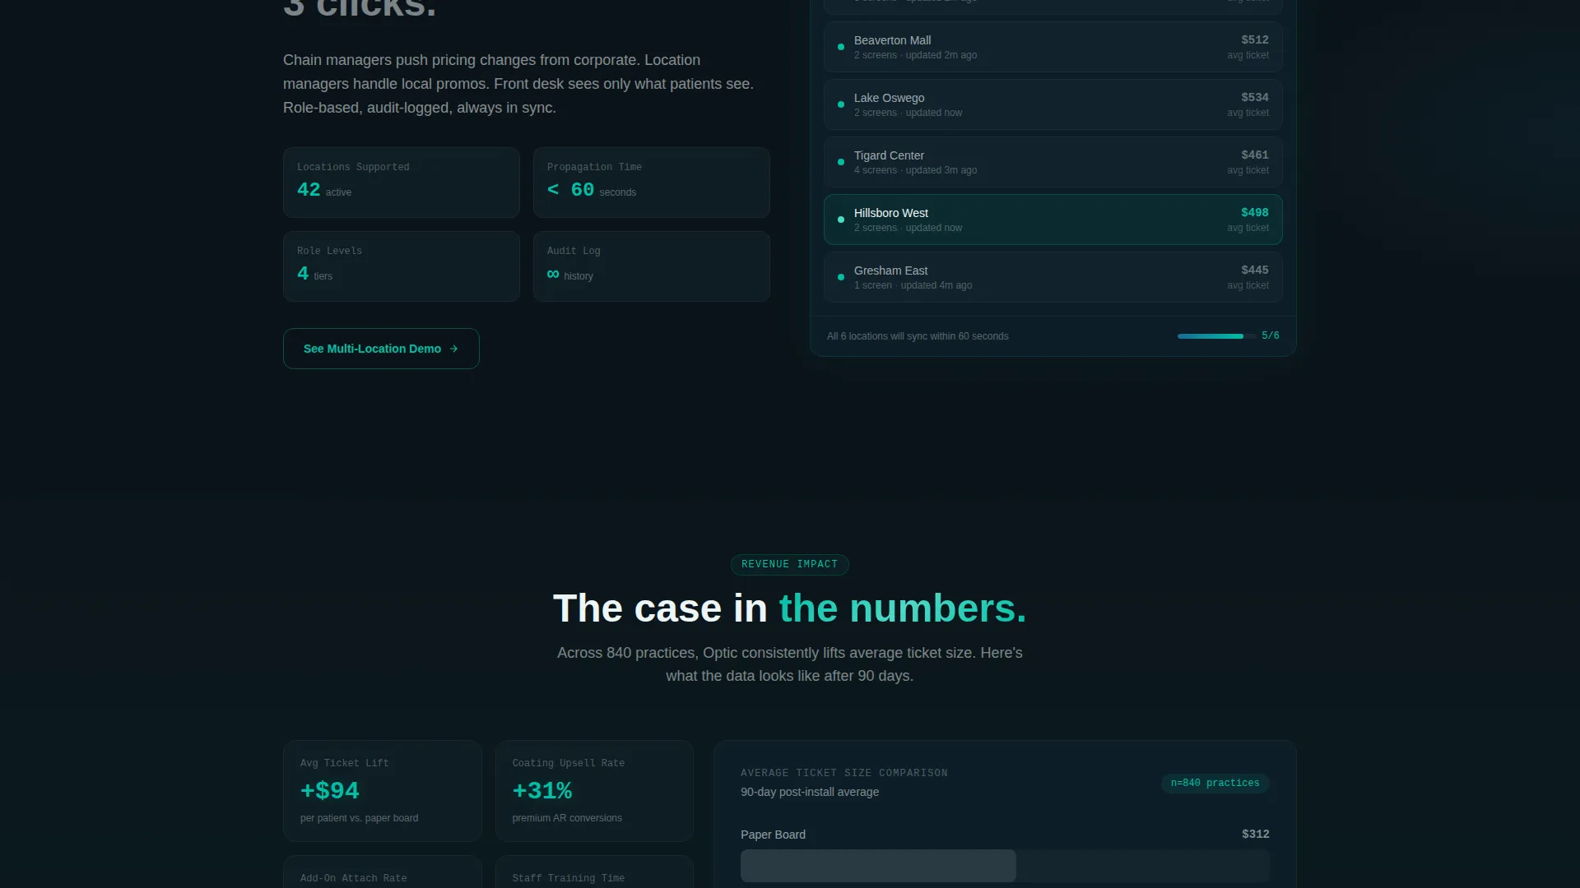Select the Coating Upsell Rate card
The image size is (1580, 888).
tap(594, 791)
